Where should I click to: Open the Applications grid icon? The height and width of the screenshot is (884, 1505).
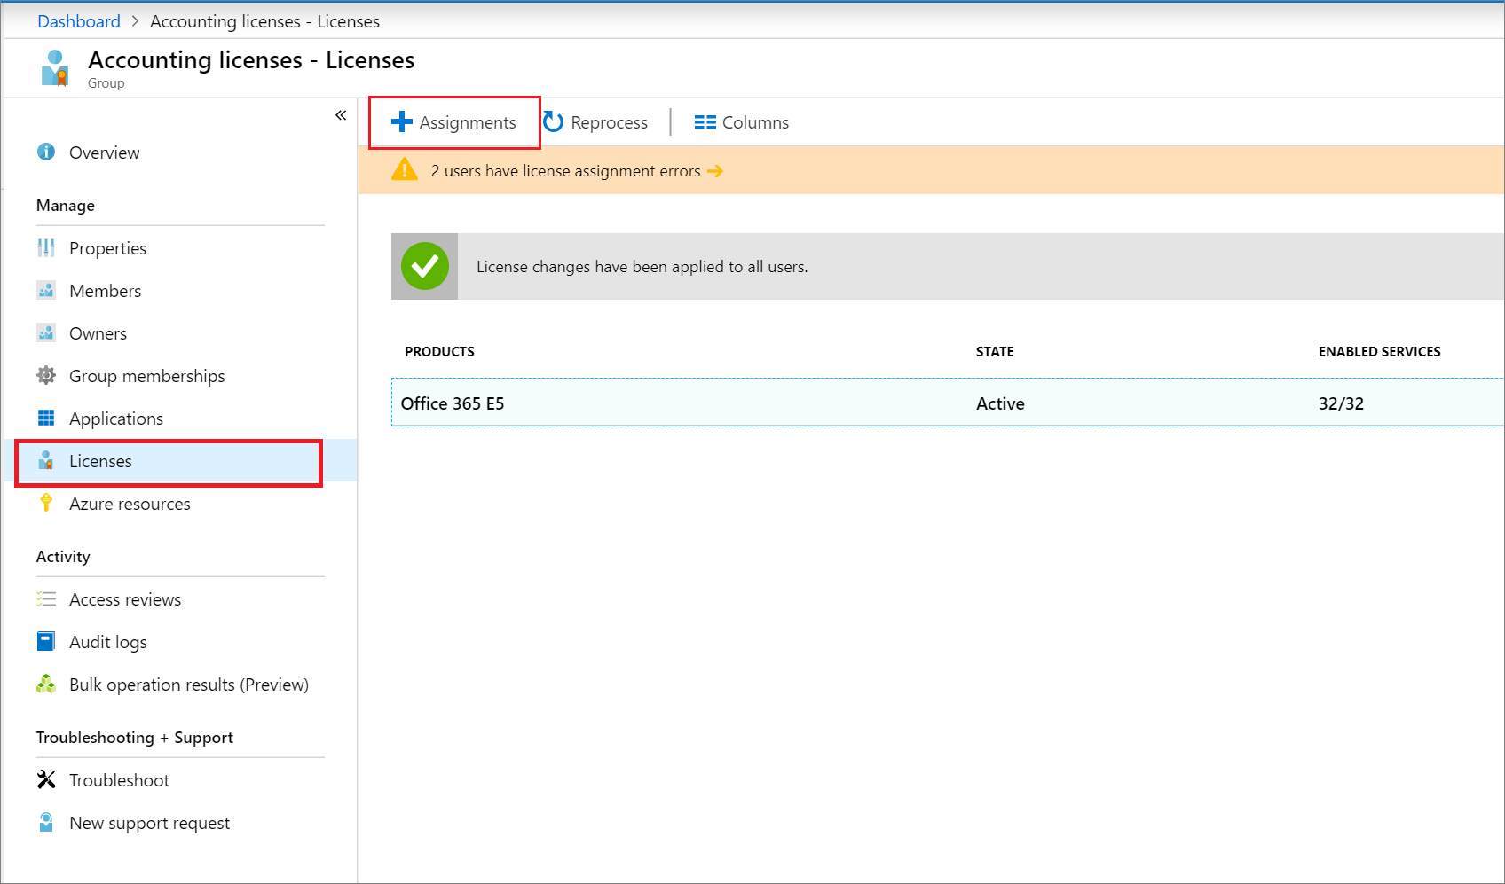click(46, 418)
